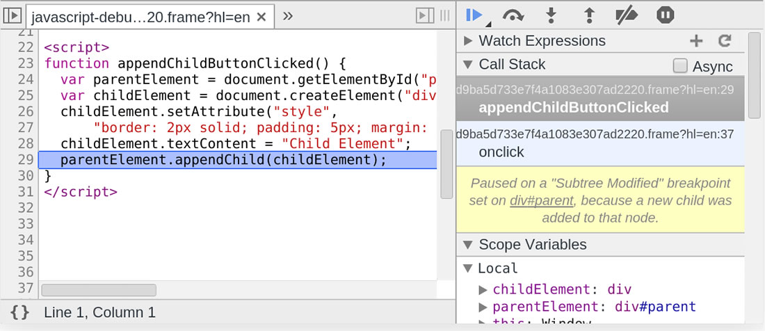Step out of current function
Image resolution: width=765 pixels, height=331 pixels.
pyautogui.click(x=588, y=15)
